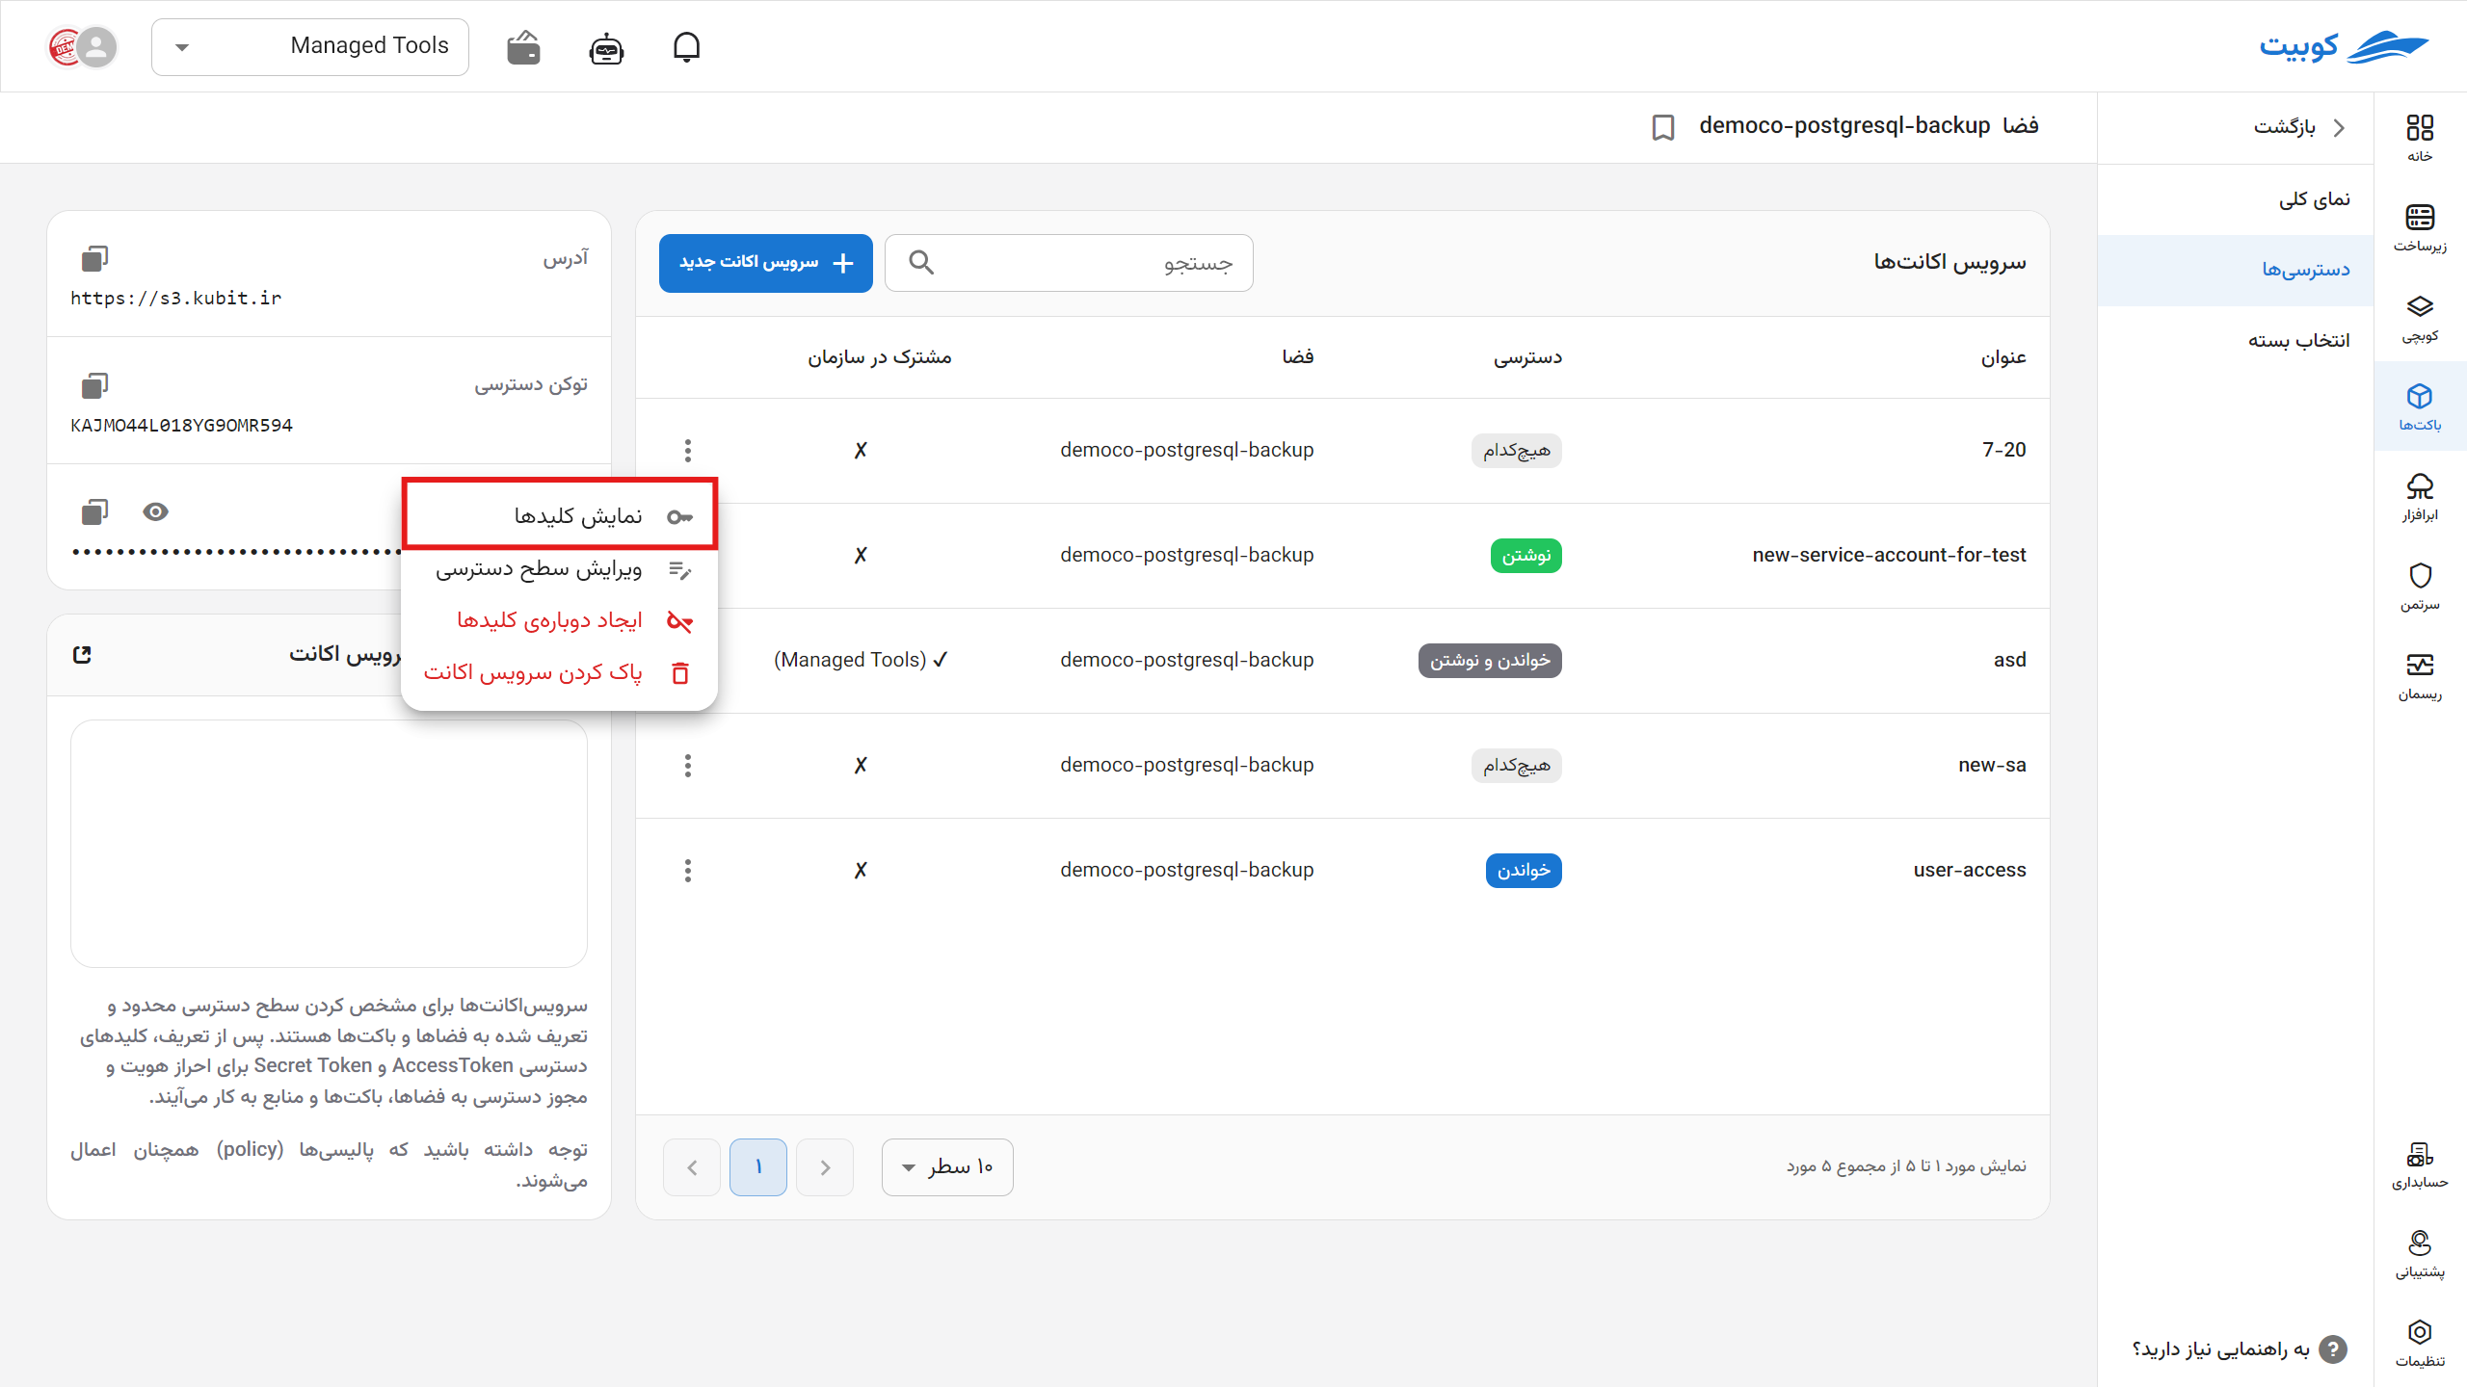Open the سرتمن shield sidebar icon
Screen dimensions: 2467x1387
pyautogui.click(x=2420, y=586)
